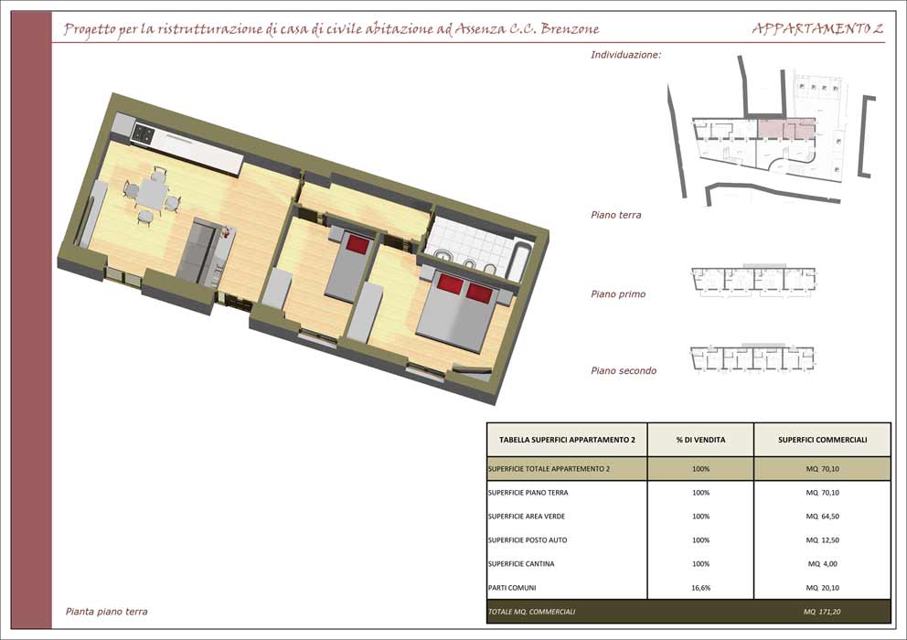This screenshot has height=640, width=907.
Task: Click the 16,6% value for PARTI COMUNI
Action: (700, 588)
